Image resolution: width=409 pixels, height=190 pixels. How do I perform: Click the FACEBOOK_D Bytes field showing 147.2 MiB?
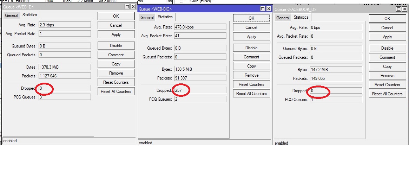(x=336, y=70)
